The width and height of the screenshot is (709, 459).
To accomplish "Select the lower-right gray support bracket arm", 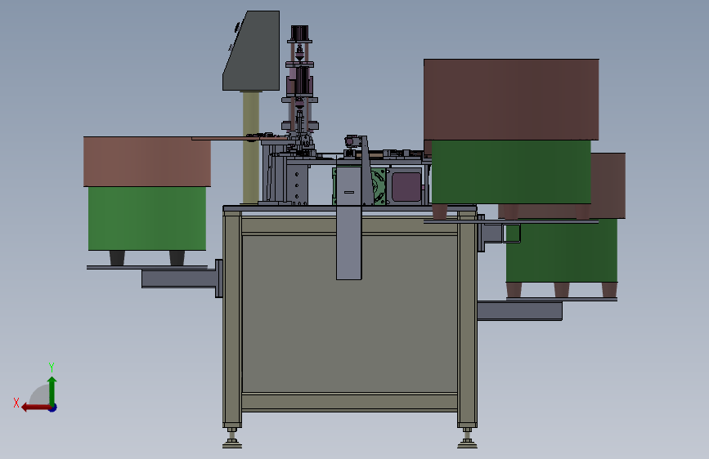I will pos(519,311).
